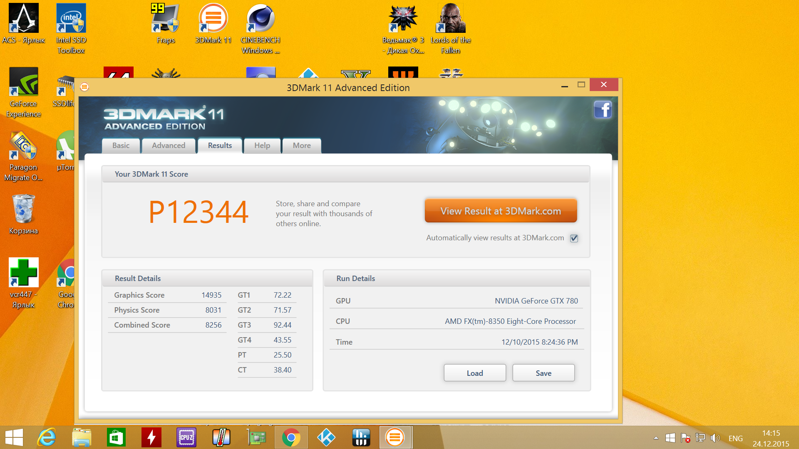
Task: Select the 3DMark 11 desktop shortcut
Action: tap(213, 24)
